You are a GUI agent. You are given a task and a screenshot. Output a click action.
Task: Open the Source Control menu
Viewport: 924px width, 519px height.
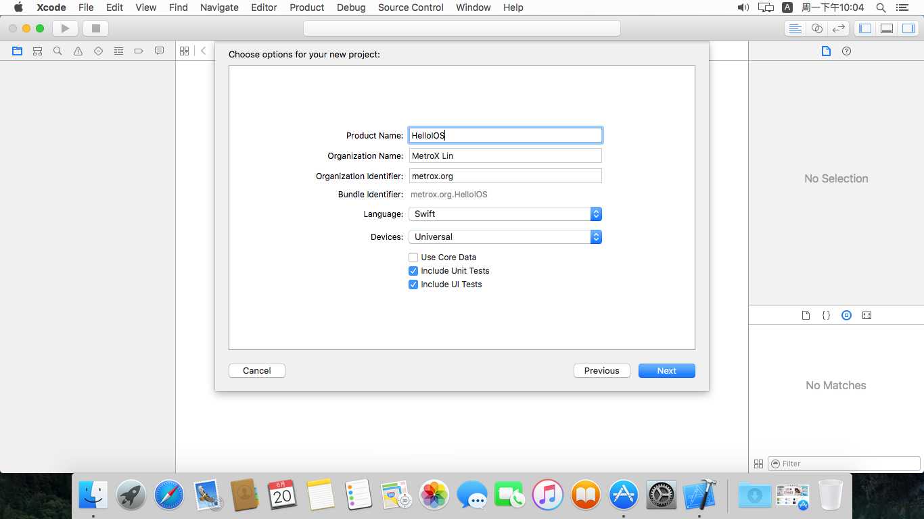411,7
